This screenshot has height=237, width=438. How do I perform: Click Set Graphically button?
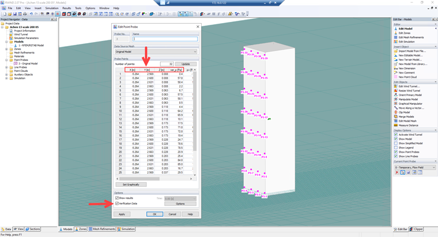[131, 185]
